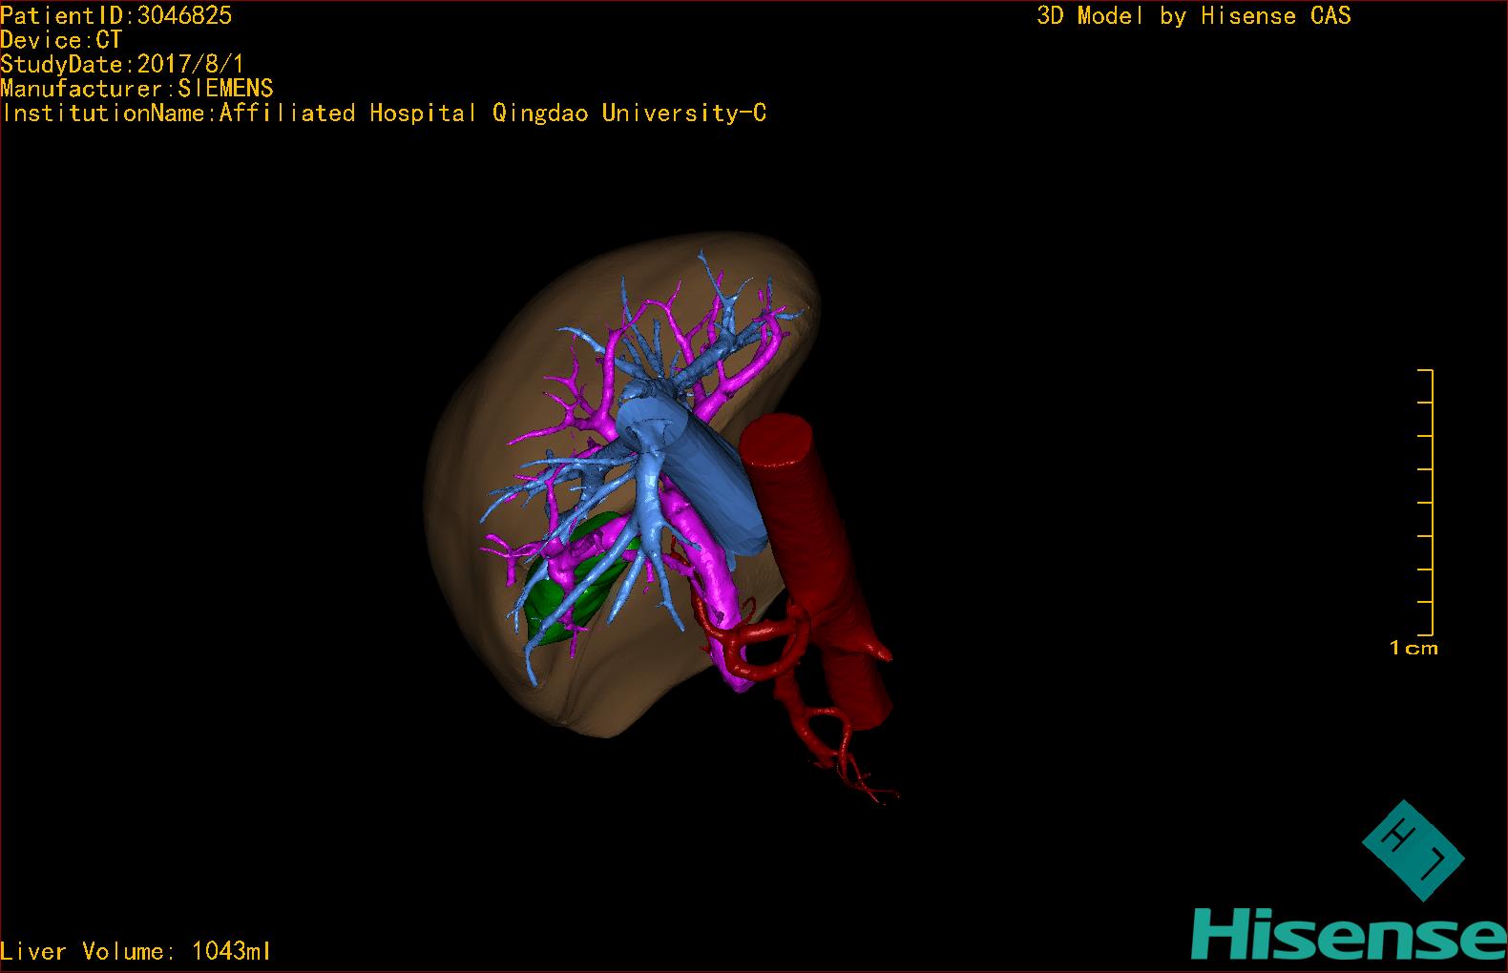Click the blue vein tip at the liver's lower edge
The width and height of the screenshot is (1508, 973).
(x=531, y=668)
